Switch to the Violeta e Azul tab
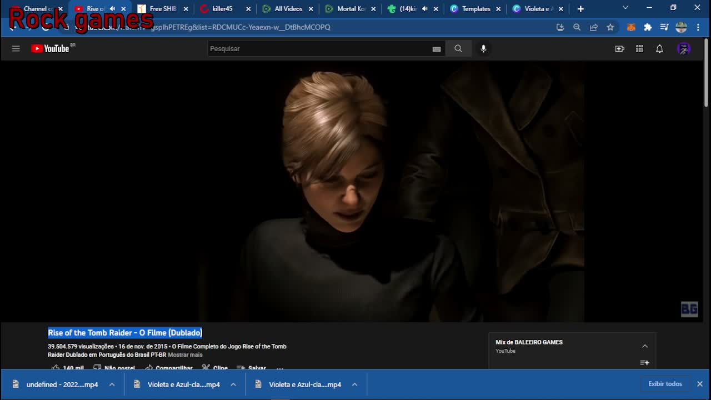711x400 pixels. pyautogui.click(x=538, y=9)
